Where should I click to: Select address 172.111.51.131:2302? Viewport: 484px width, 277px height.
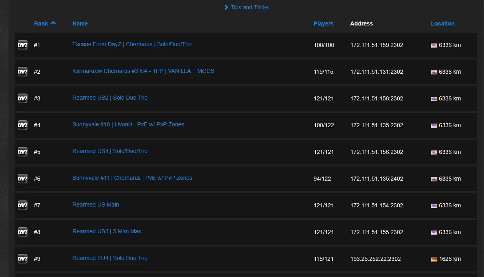pos(376,72)
